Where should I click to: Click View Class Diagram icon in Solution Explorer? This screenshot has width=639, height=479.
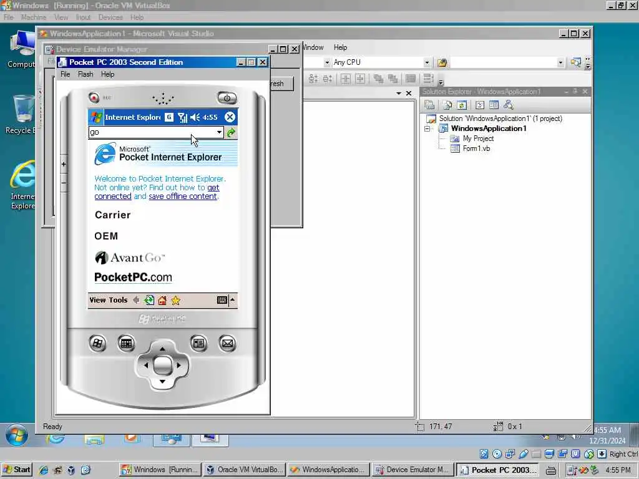tap(508, 105)
